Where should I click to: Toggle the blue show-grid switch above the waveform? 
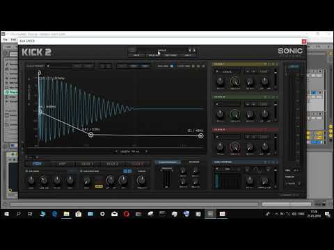coord(172,66)
